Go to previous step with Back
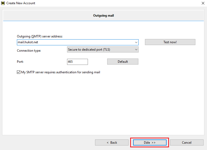This screenshot has height=150, width=207. pyautogui.click(x=112, y=142)
